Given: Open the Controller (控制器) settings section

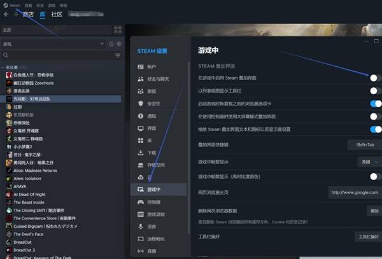Looking at the screenshot, I should coord(159,202).
